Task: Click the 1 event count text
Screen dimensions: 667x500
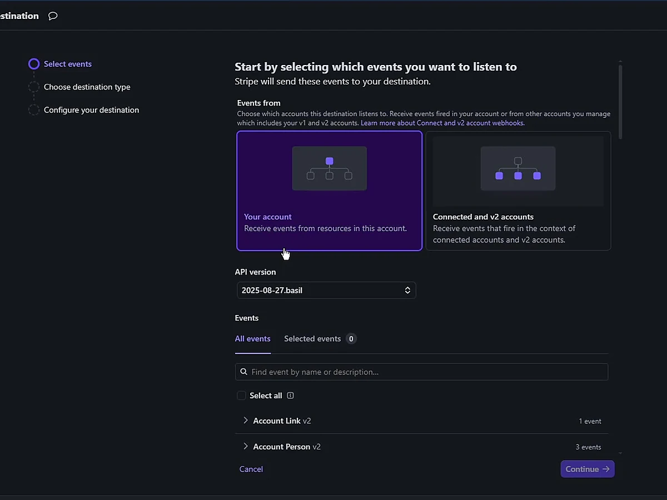Action: (x=590, y=421)
